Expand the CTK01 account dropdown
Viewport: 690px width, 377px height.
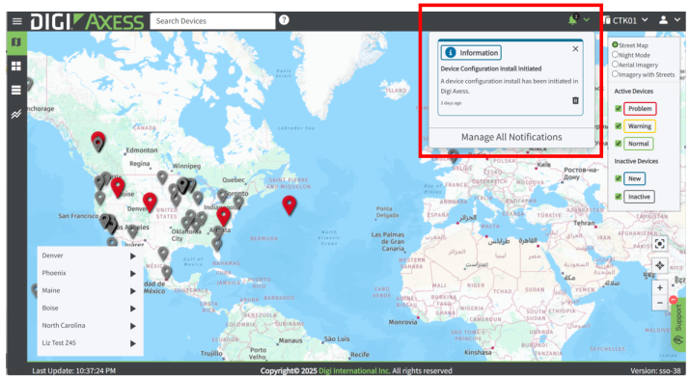click(625, 20)
